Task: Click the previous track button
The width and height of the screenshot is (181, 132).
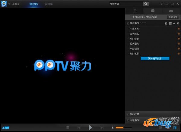Action: coord(79,127)
